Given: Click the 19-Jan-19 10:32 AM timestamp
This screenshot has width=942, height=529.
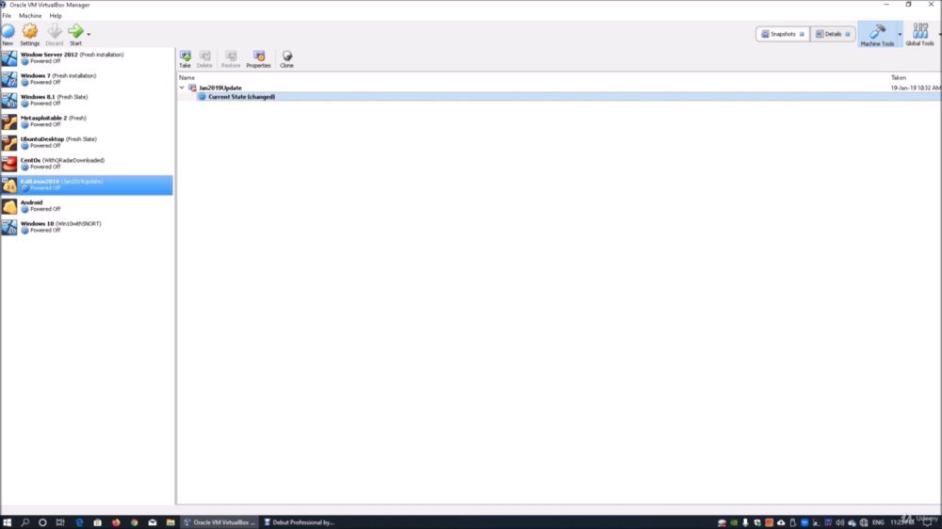Looking at the screenshot, I should 916,88.
